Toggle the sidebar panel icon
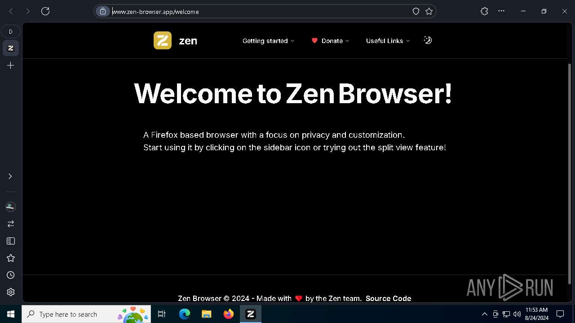Screen dimensions: 575x323 tap(11, 241)
